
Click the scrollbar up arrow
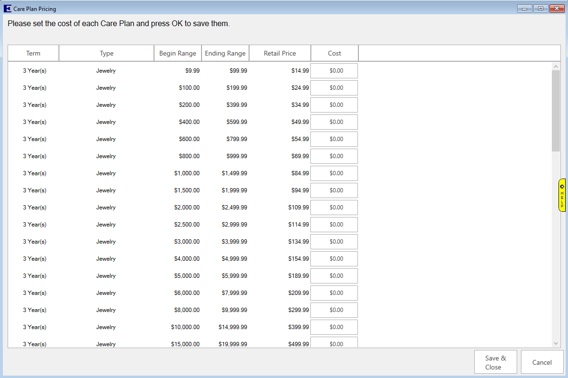pyautogui.click(x=556, y=66)
